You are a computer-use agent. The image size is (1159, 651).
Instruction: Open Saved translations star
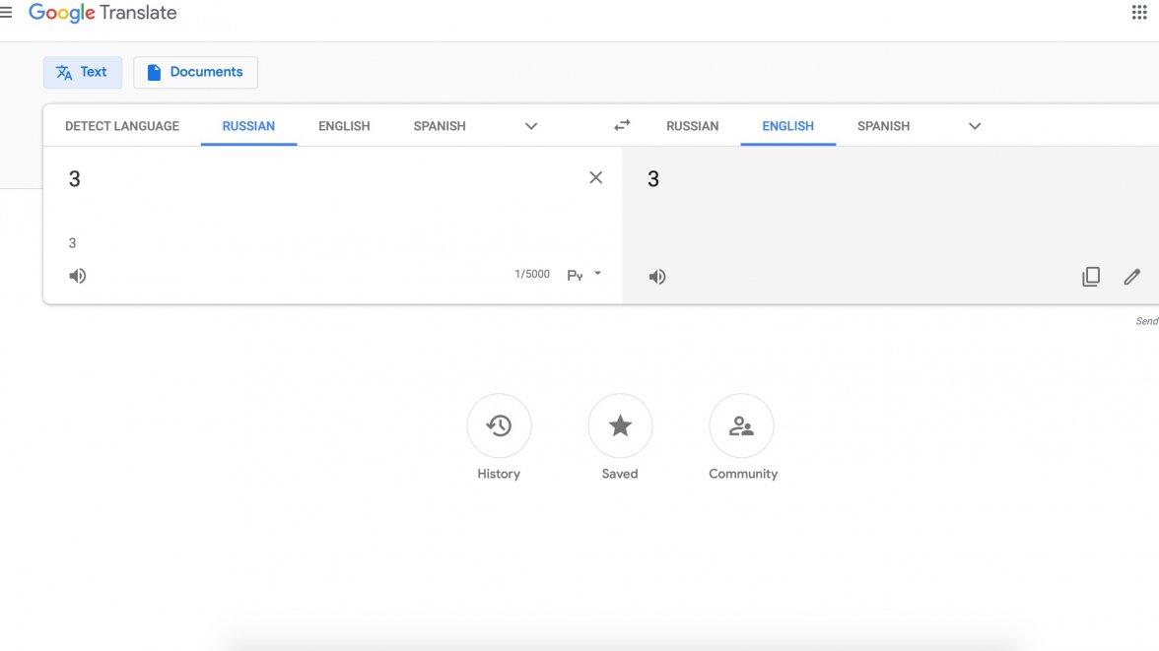coord(620,425)
